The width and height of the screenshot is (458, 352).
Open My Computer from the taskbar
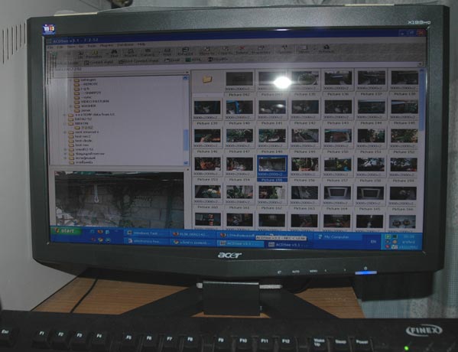click(333, 236)
